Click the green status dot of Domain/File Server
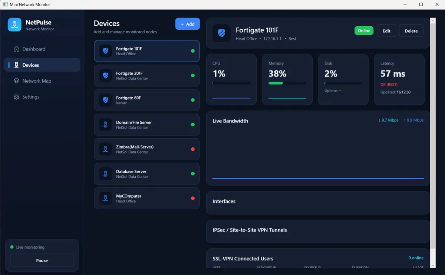The image size is (445, 275). pos(192,125)
